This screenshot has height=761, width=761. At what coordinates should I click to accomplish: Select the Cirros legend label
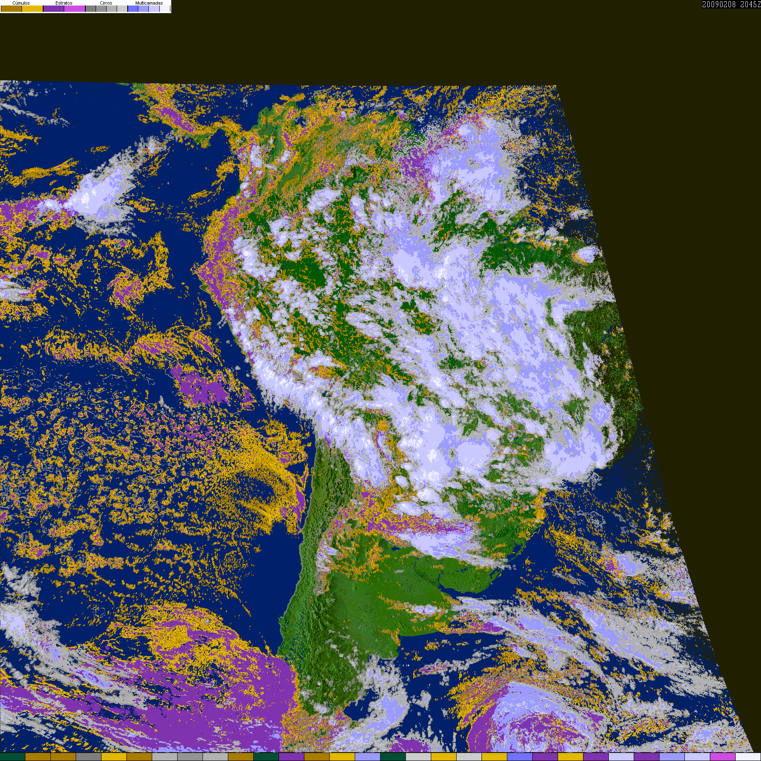click(106, 3)
